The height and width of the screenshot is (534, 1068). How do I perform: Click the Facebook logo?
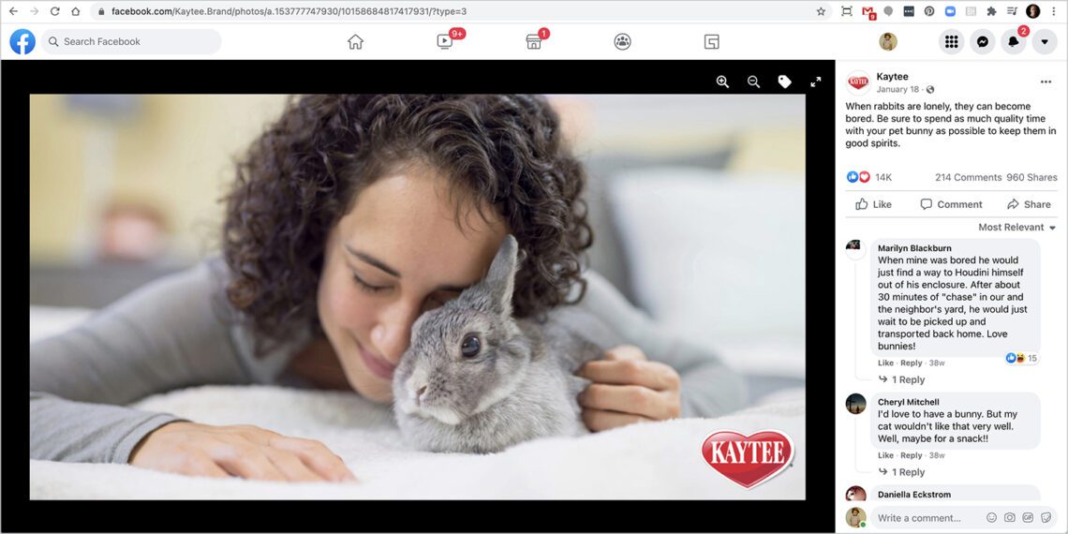pyautogui.click(x=22, y=41)
